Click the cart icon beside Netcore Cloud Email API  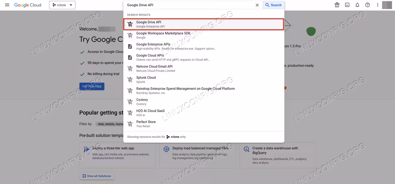(x=130, y=68)
